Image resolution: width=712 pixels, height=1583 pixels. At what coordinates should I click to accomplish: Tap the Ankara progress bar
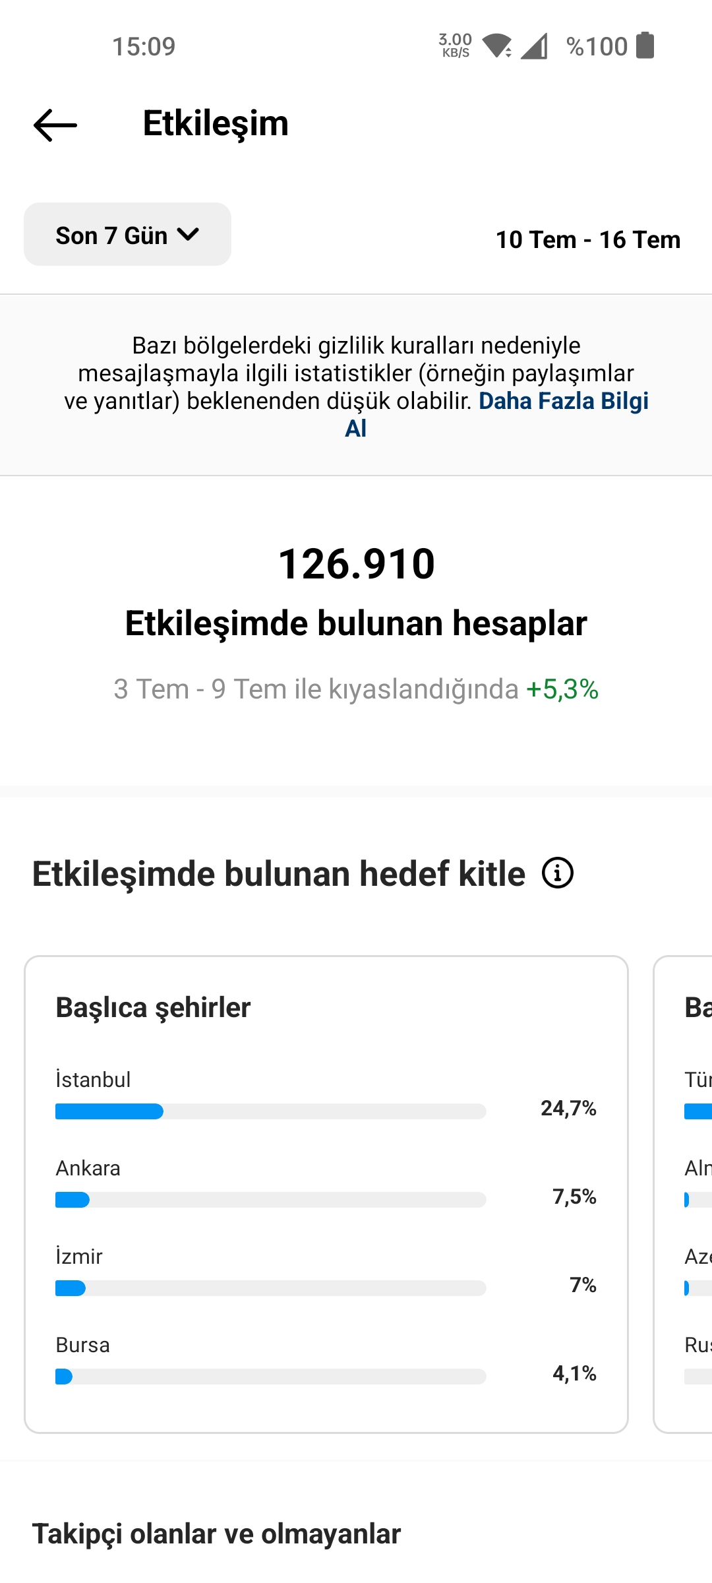(x=270, y=1200)
